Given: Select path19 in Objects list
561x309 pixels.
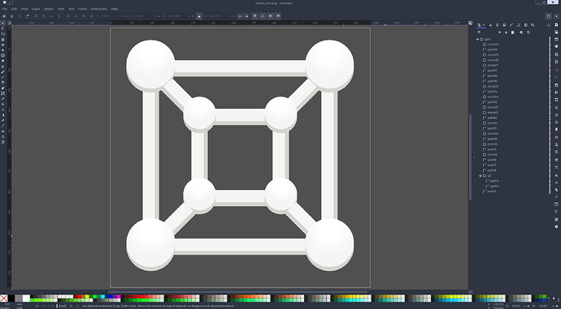Looking at the screenshot, I should (493, 49).
